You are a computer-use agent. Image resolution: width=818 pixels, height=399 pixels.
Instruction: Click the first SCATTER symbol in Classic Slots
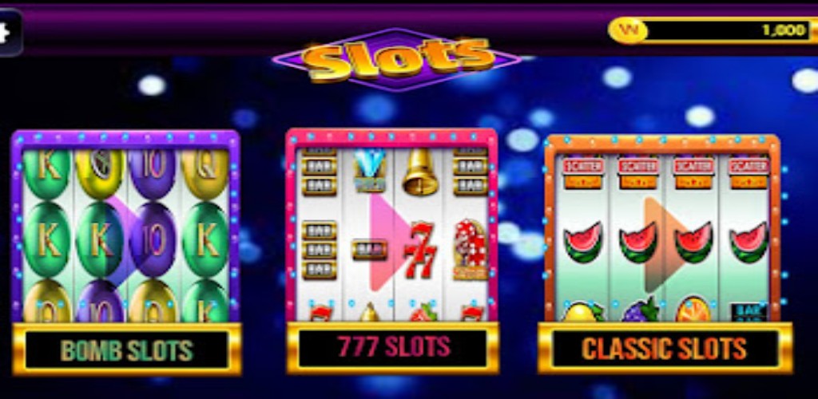583,173
